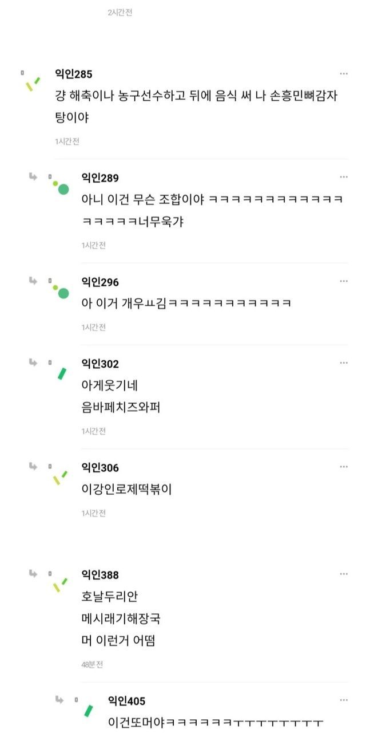Open three-dot menu on 익인306's reply
The width and height of the screenshot is (366, 733).
[344, 467]
